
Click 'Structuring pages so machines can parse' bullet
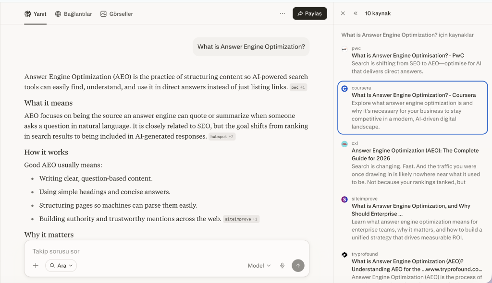point(118,206)
